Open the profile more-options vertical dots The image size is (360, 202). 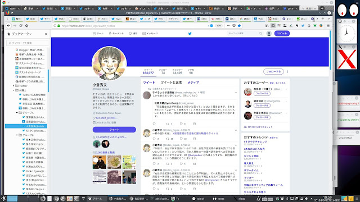click(287, 72)
